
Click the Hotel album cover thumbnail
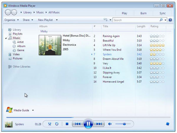pos(50,45)
